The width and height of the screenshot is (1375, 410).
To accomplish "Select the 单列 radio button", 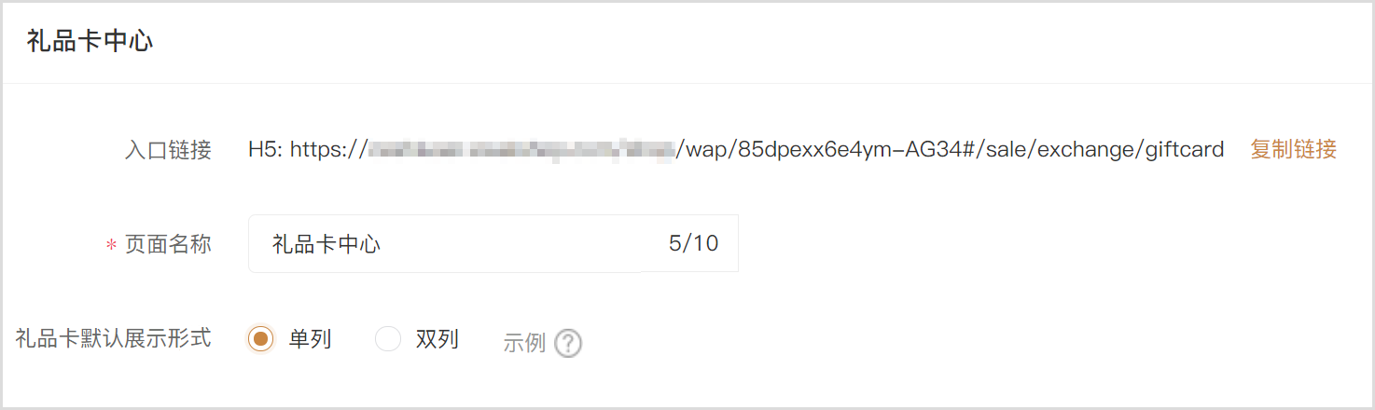I will 261,339.
